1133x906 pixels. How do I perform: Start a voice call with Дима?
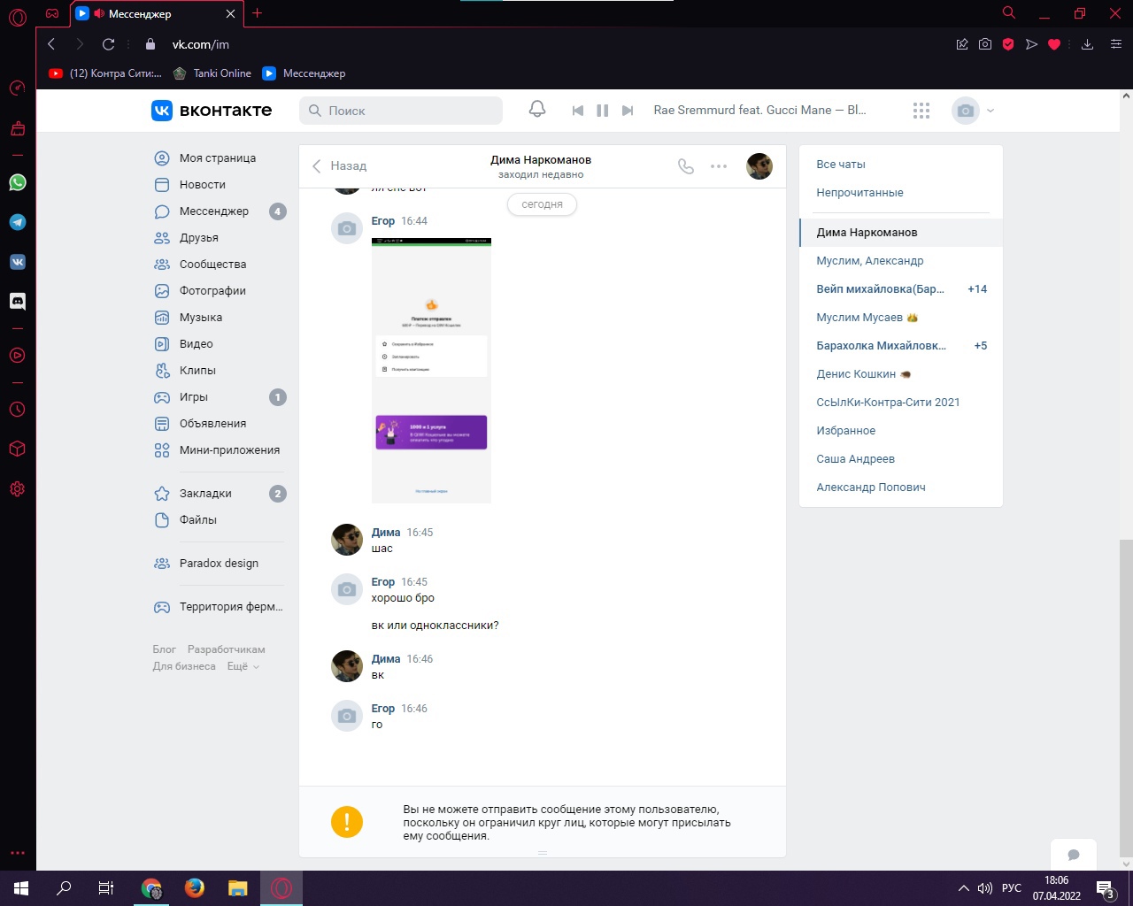[x=686, y=166]
